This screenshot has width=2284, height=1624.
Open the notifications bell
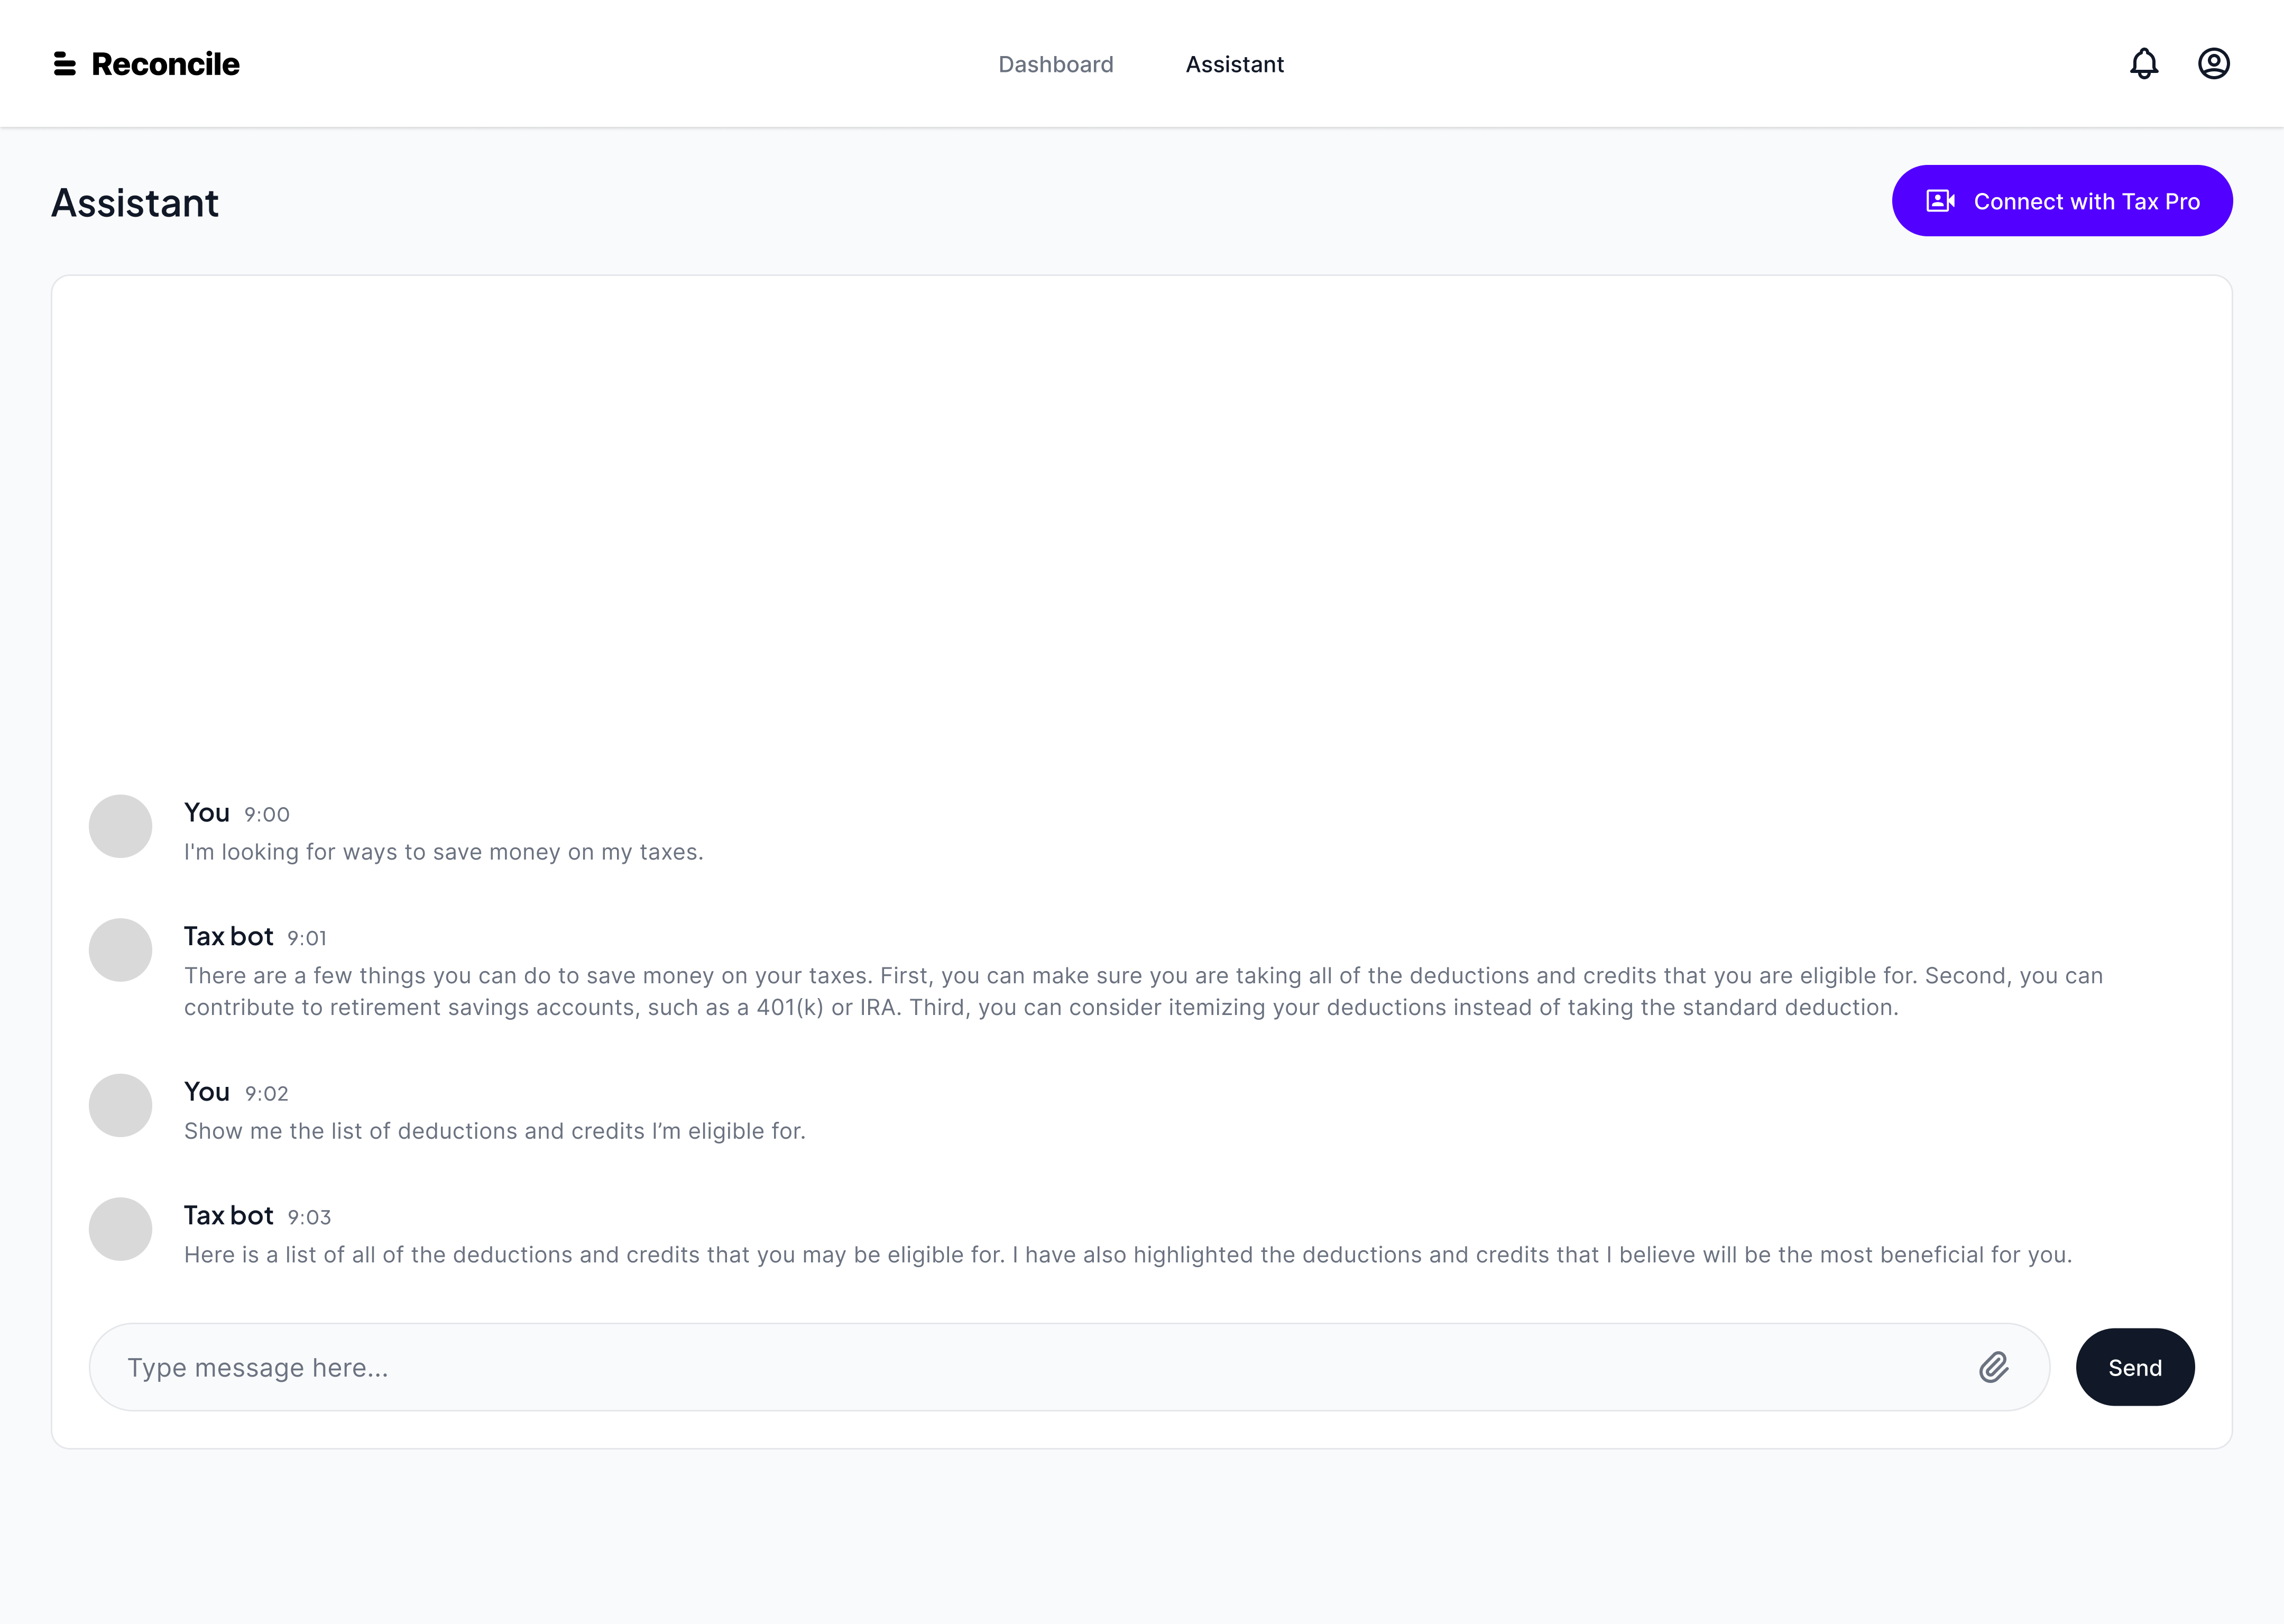coord(2143,64)
